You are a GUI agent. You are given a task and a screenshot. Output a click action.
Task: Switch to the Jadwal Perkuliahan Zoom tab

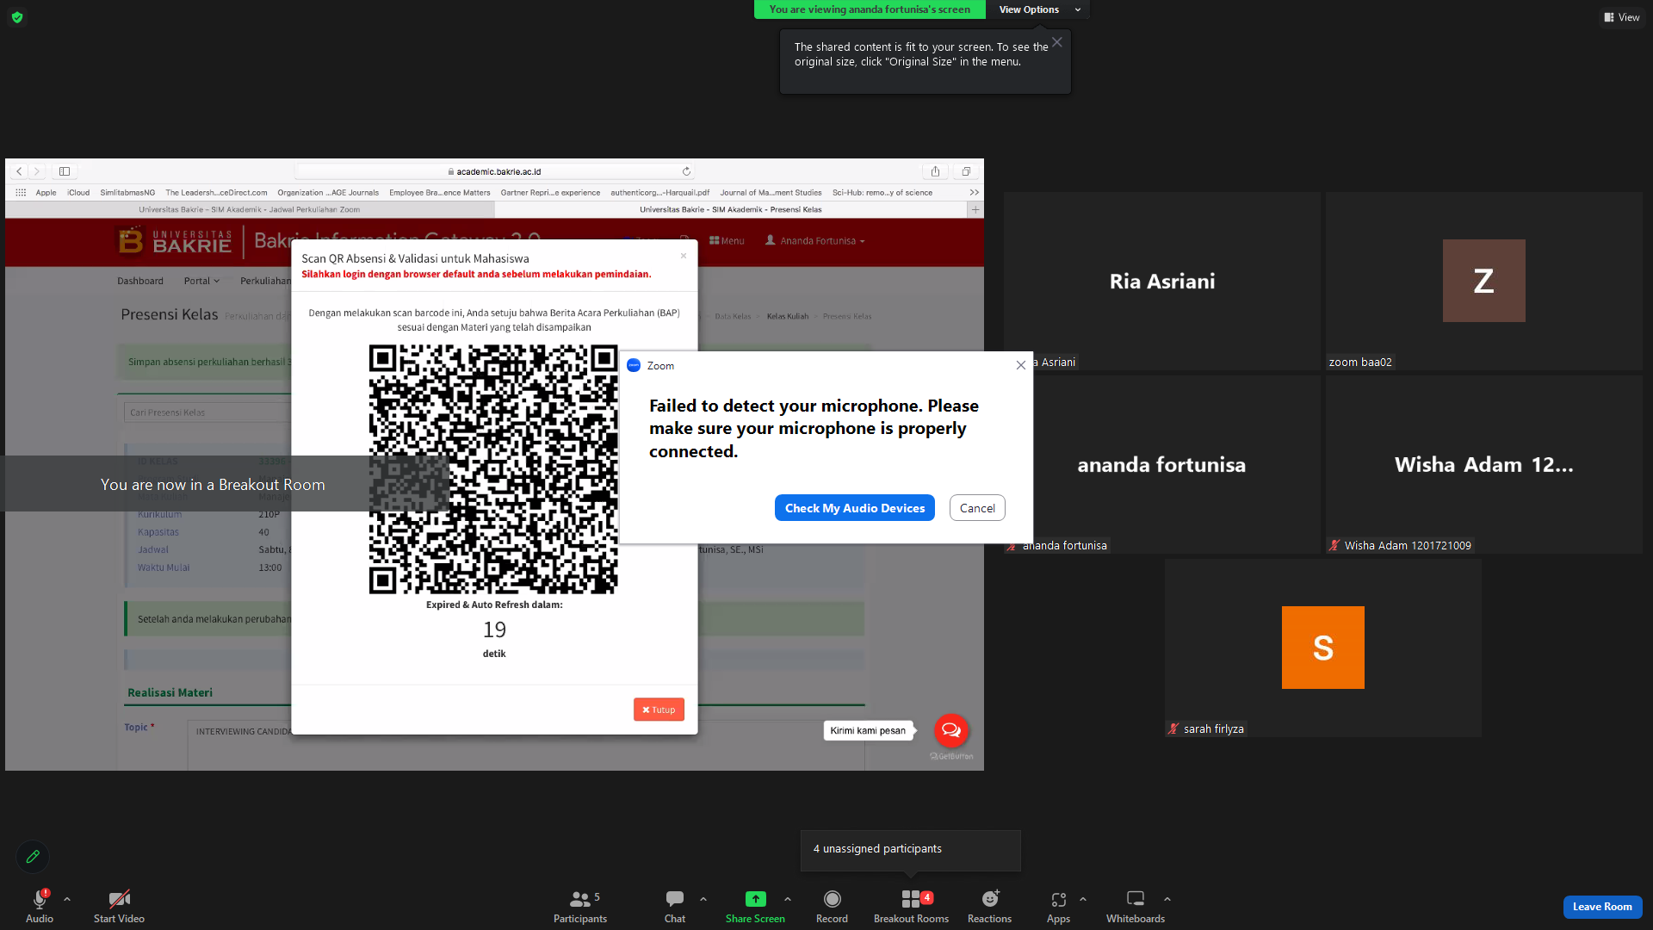click(250, 209)
